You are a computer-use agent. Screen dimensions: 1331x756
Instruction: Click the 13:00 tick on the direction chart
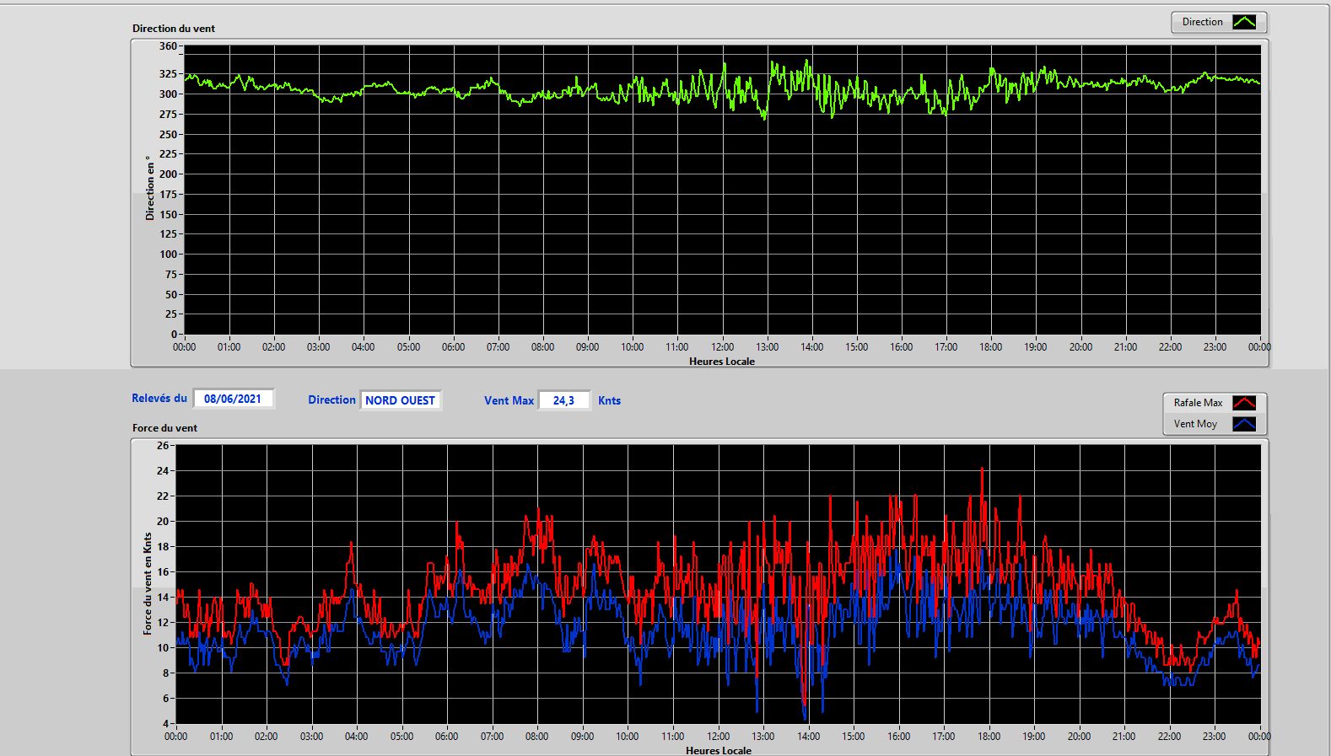tap(767, 347)
